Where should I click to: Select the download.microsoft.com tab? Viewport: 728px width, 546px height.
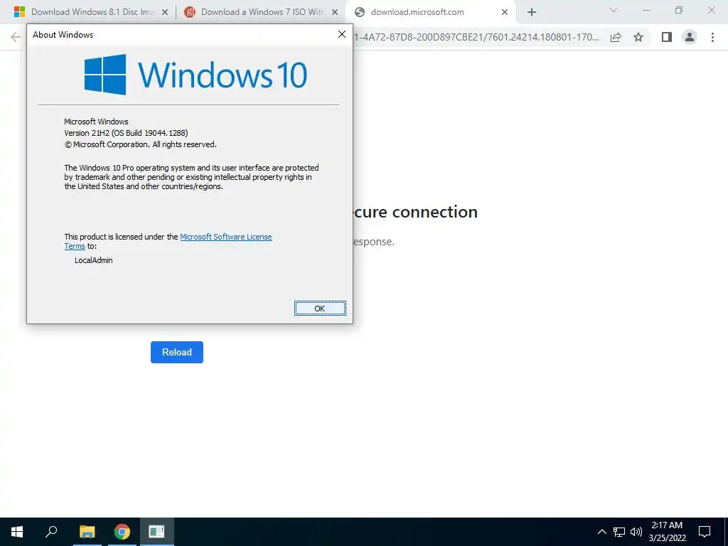tap(429, 12)
